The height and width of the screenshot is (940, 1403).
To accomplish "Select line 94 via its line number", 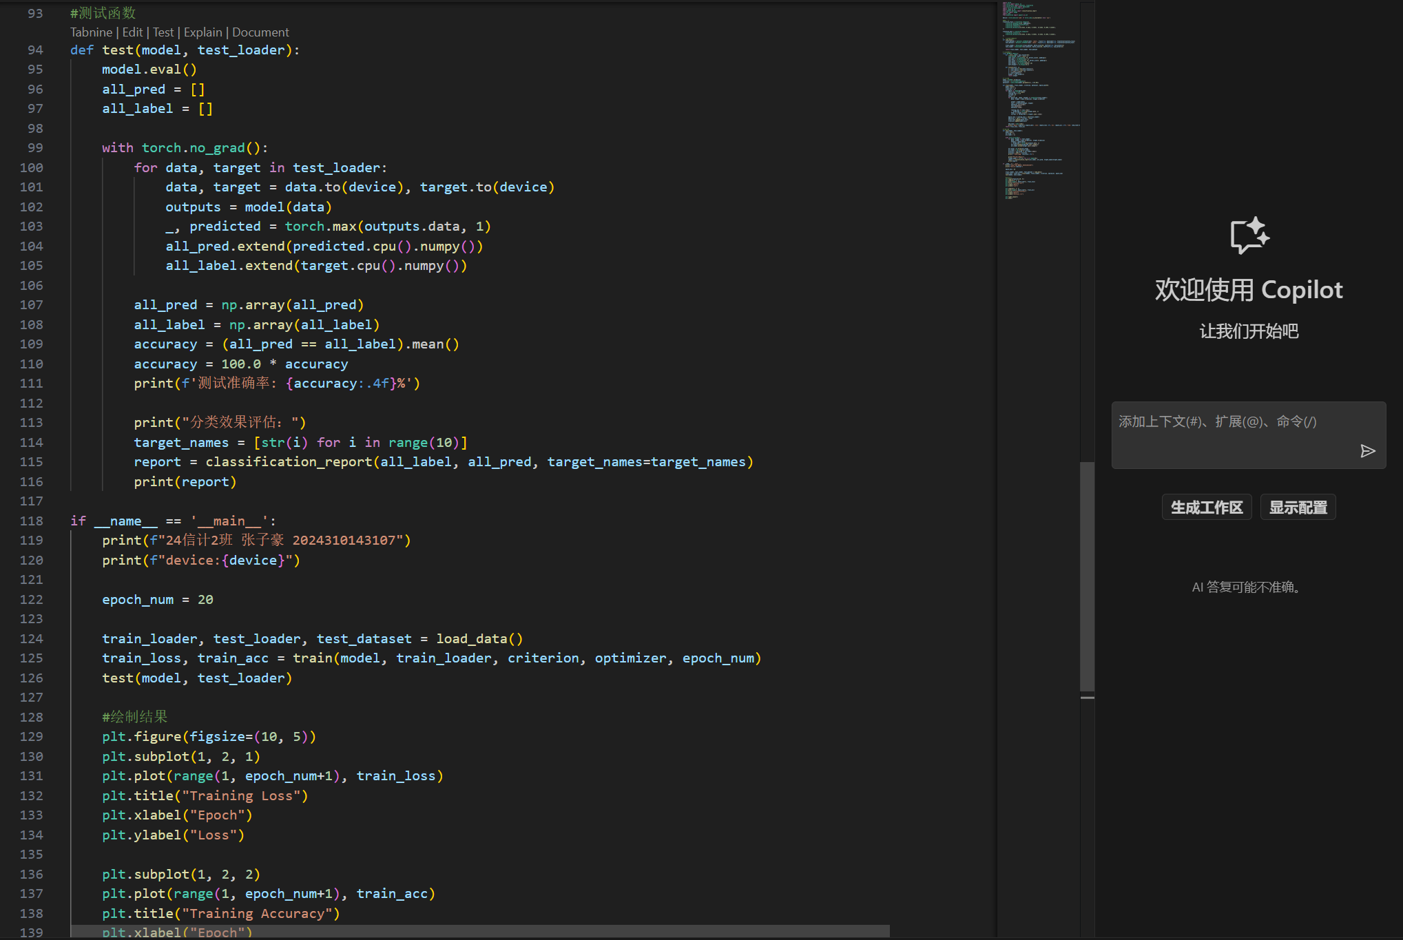I will tap(35, 50).
